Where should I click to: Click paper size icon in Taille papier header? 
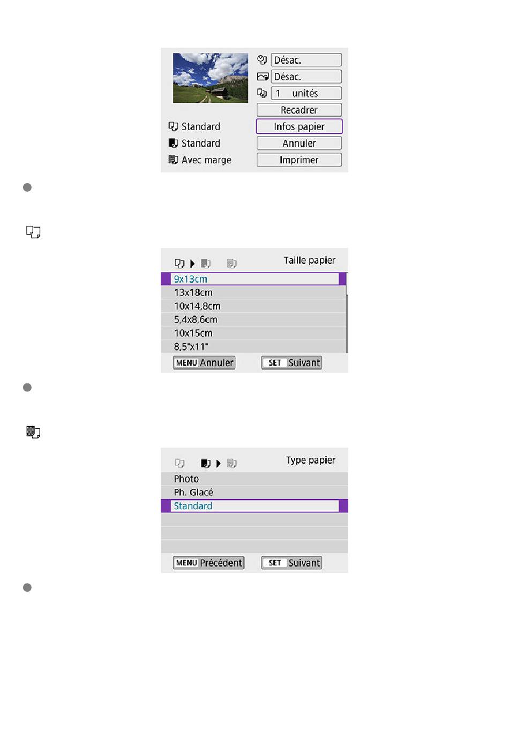[x=179, y=263]
